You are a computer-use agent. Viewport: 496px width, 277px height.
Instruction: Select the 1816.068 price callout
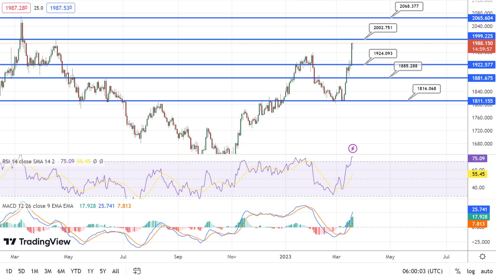[x=427, y=89]
